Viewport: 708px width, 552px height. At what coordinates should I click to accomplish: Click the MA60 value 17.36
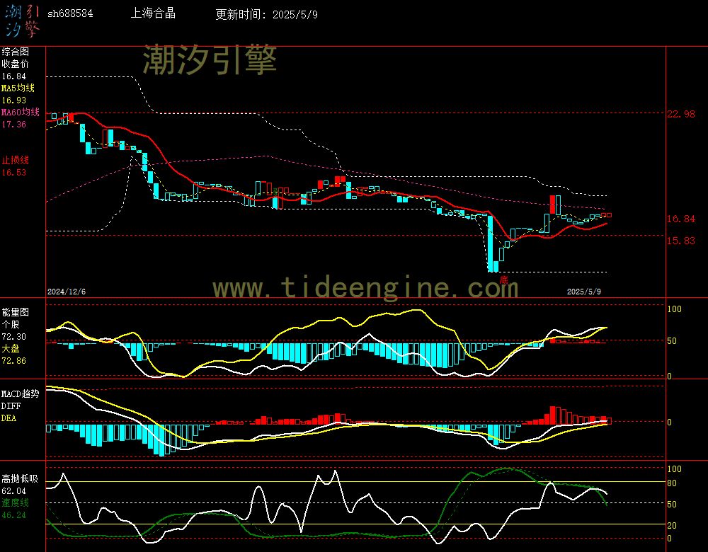[14, 124]
